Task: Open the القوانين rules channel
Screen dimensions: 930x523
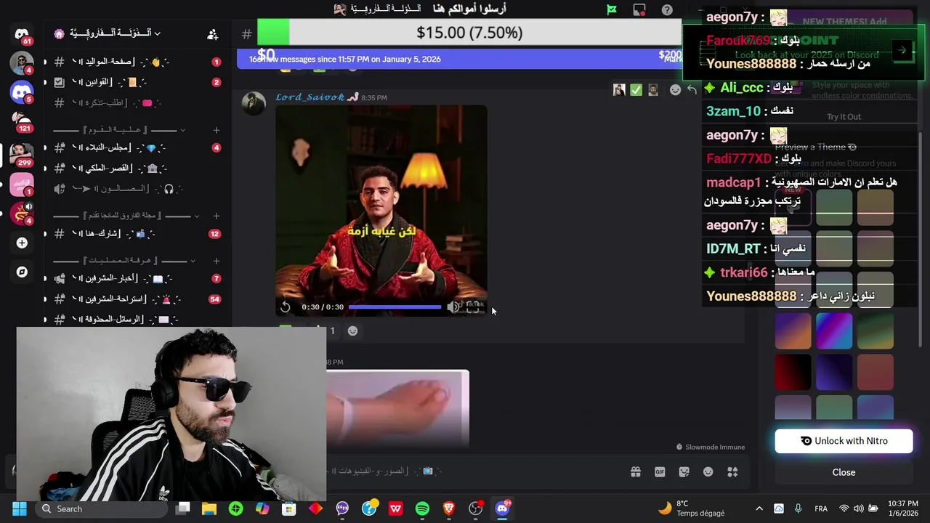Action: point(137,82)
